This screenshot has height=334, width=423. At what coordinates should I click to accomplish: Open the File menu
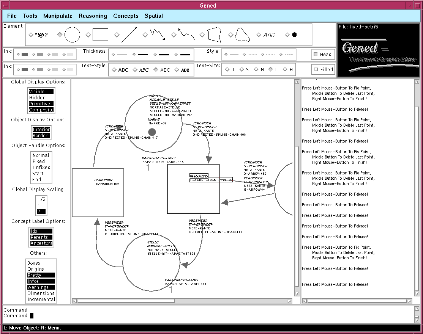(x=12, y=16)
